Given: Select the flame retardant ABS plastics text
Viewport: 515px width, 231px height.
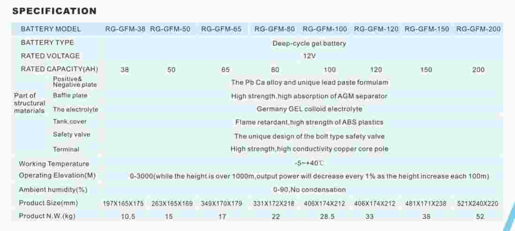Looking at the screenshot, I should pos(309,122).
